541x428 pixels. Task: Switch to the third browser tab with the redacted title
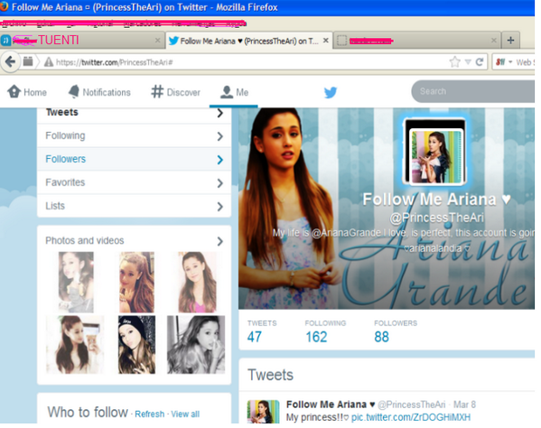click(x=416, y=41)
